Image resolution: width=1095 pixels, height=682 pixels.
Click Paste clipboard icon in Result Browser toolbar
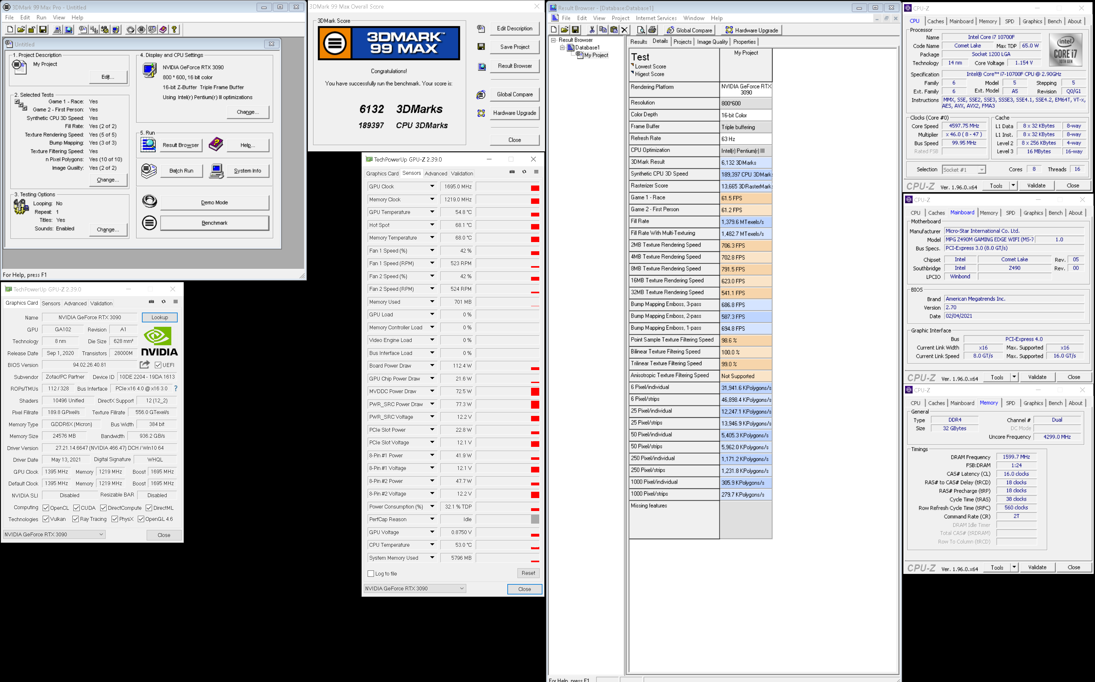614,30
